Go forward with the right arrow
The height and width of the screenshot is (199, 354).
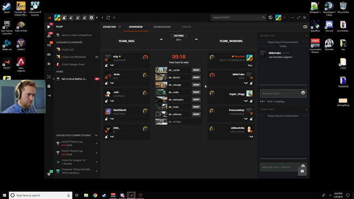(x=114, y=18)
